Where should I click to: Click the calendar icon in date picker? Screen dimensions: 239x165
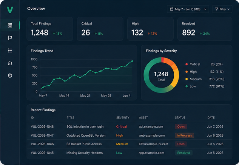[172, 9]
